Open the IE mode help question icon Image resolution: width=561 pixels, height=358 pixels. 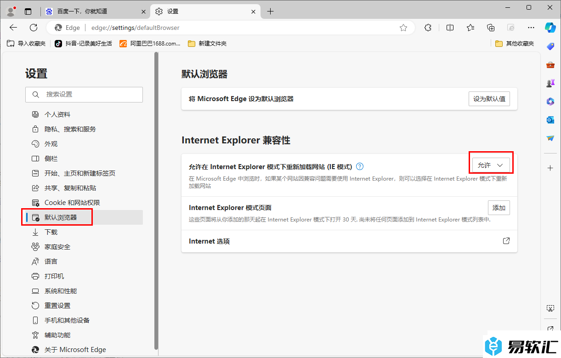pos(360,166)
